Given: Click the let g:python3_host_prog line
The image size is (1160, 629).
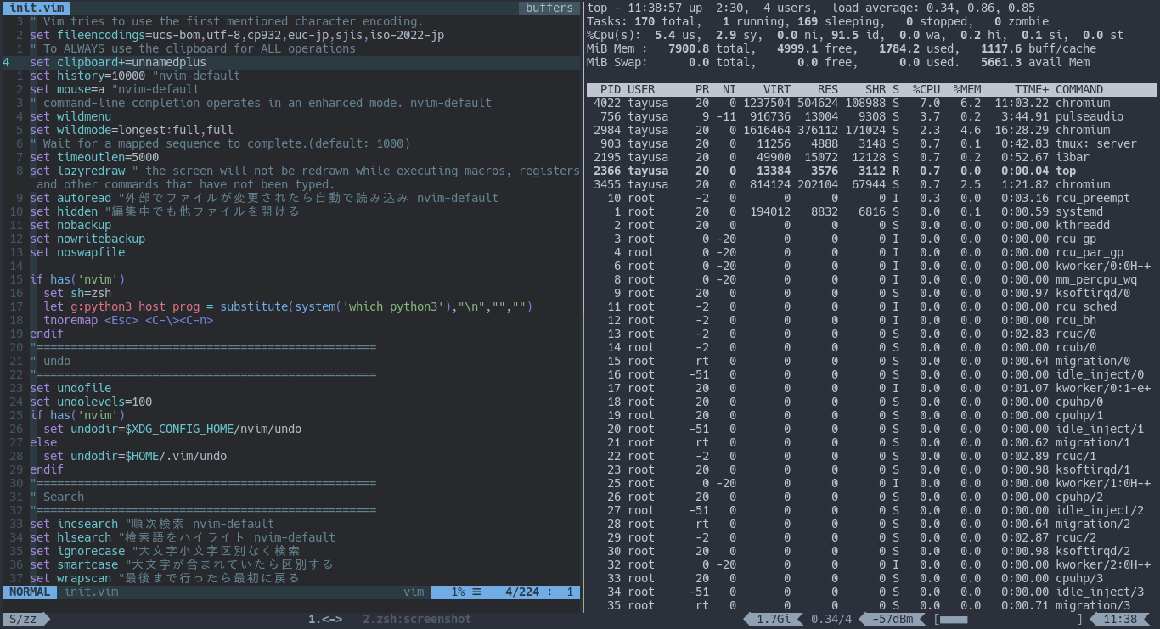Looking at the screenshot, I should coord(288,306).
